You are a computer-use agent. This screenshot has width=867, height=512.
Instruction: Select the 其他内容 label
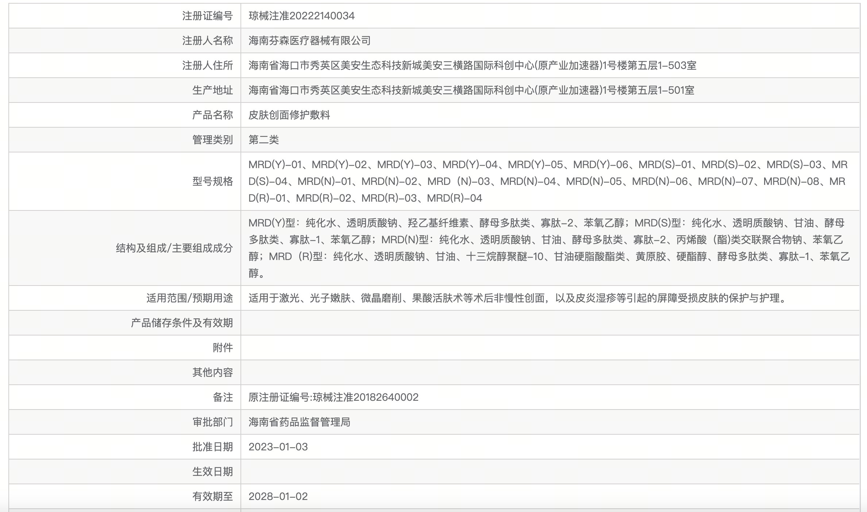click(x=212, y=372)
